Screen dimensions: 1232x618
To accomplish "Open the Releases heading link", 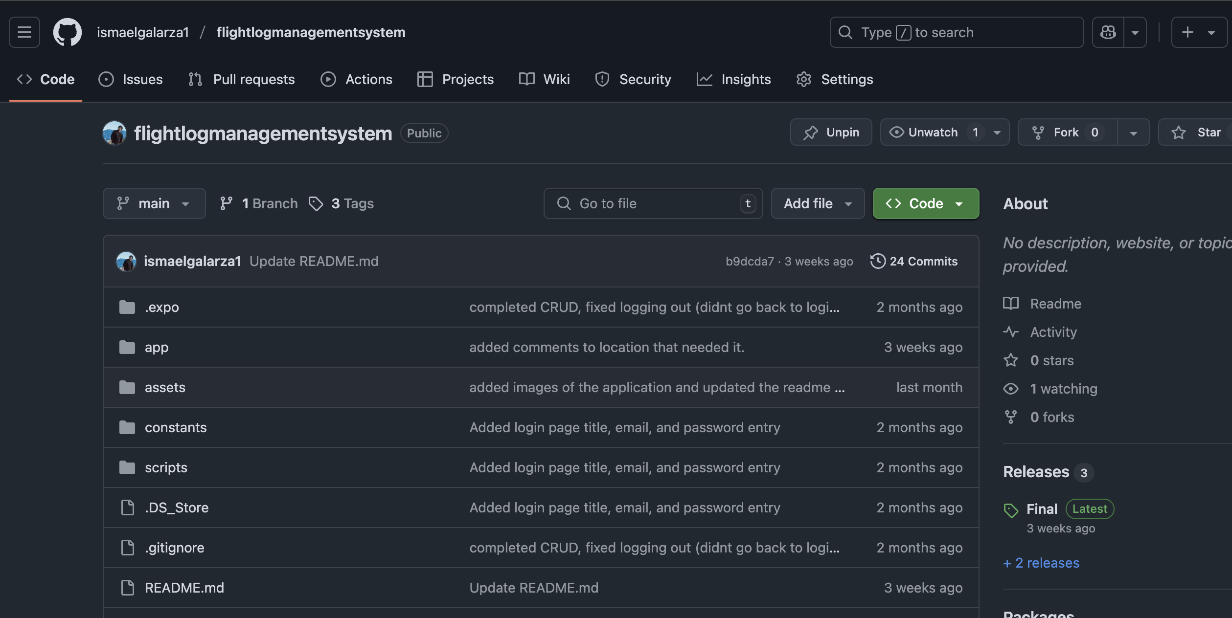I will [x=1036, y=472].
